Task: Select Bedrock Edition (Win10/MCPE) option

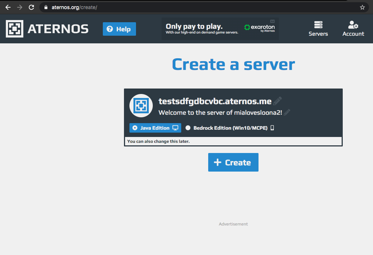Action: tap(230, 128)
